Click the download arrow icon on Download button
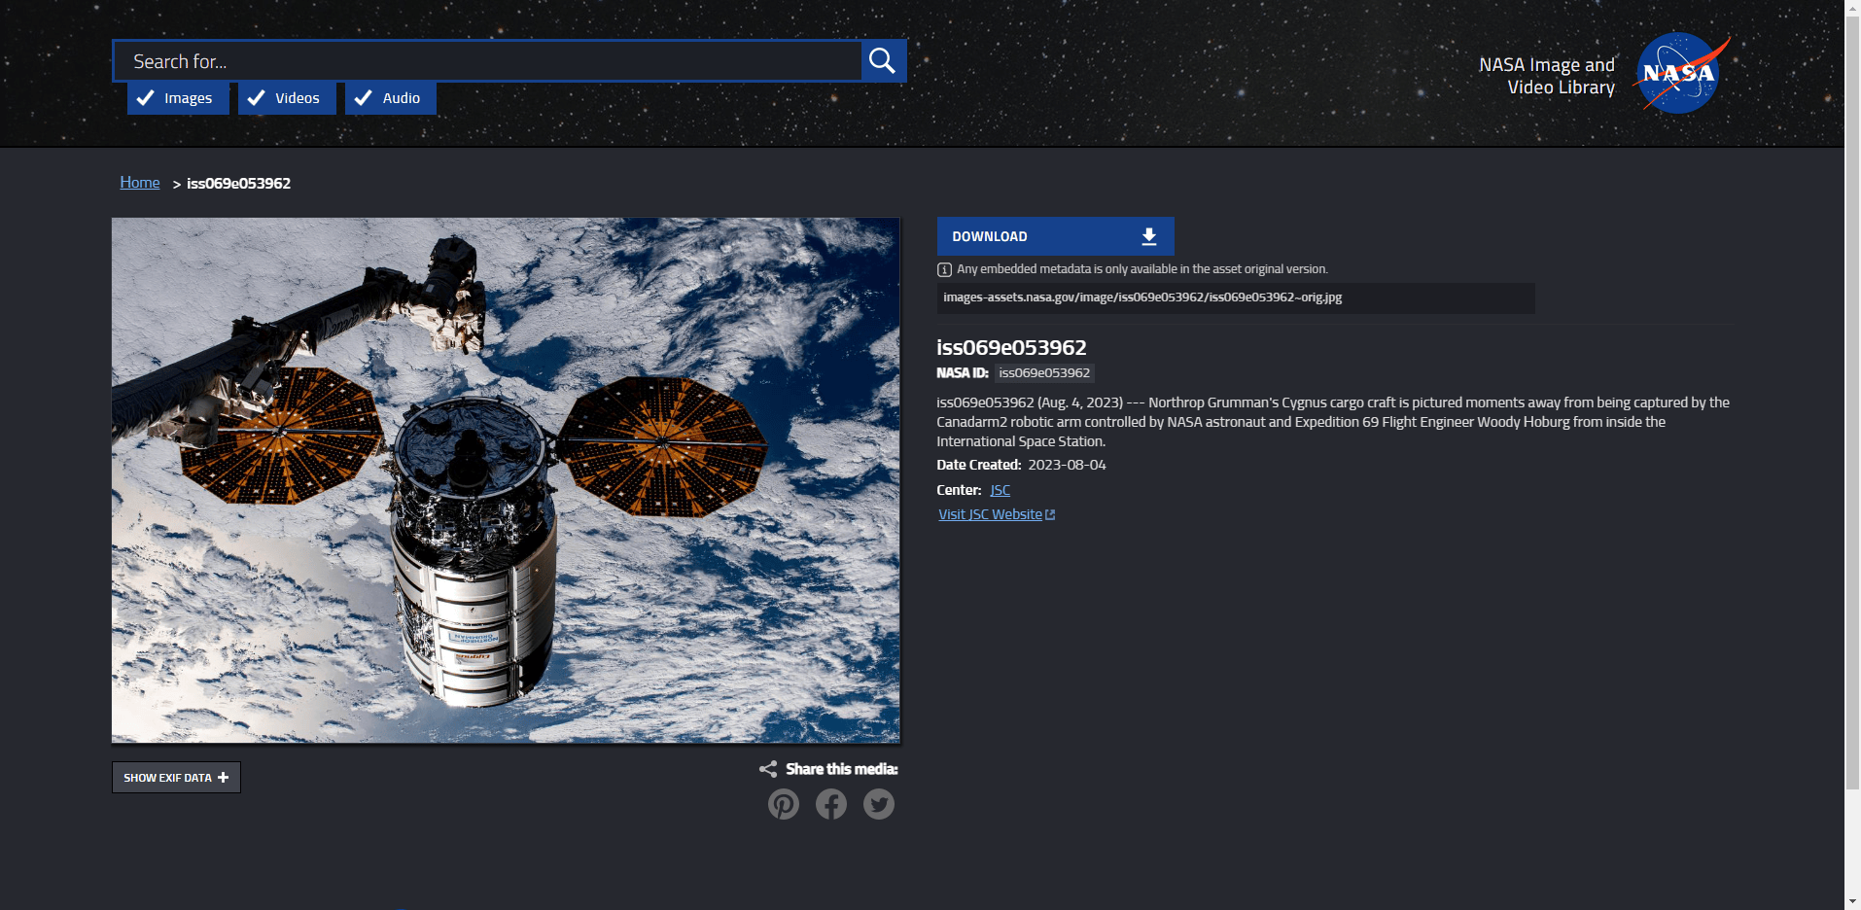The width and height of the screenshot is (1861, 910). (1148, 235)
